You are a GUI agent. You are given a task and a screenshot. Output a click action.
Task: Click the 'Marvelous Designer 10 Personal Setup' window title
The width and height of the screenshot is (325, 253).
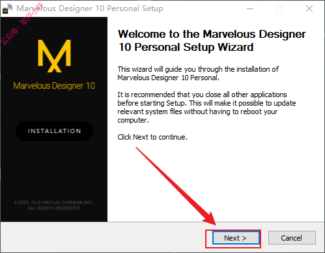pos(90,8)
